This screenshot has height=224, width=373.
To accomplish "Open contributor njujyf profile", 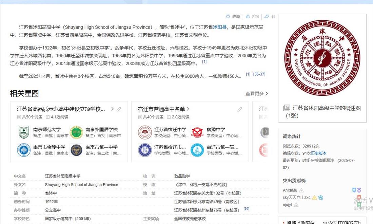I will point(287,204).
